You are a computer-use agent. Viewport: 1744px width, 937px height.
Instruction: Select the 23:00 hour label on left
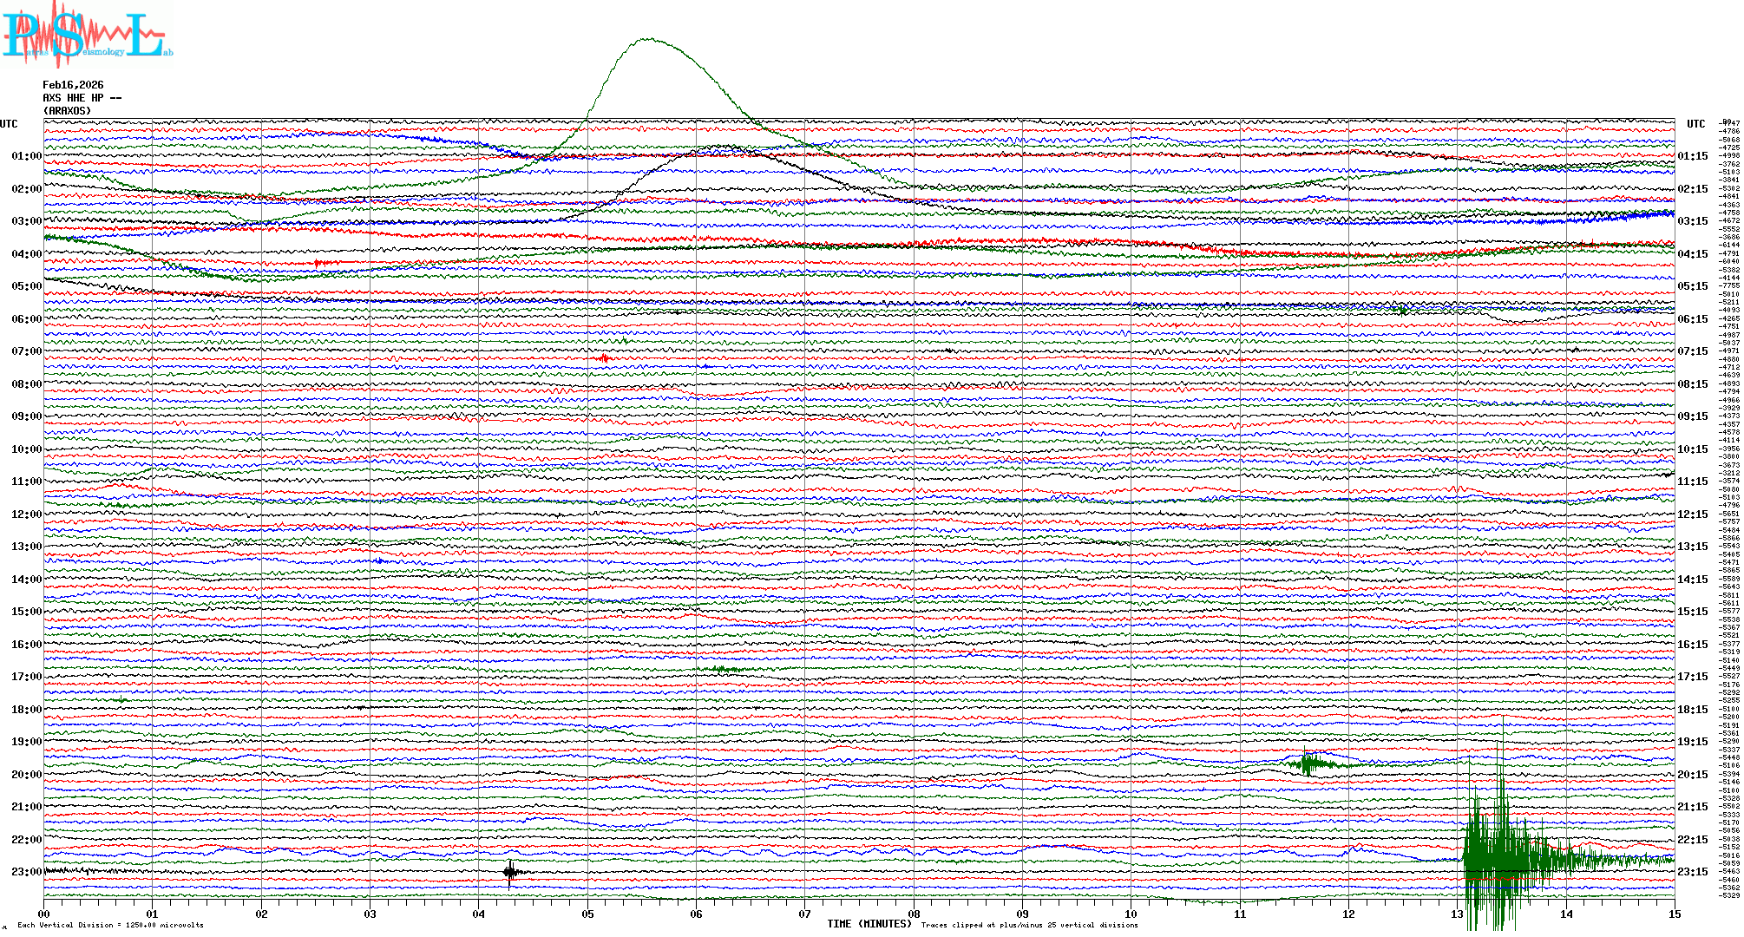tap(26, 872)
